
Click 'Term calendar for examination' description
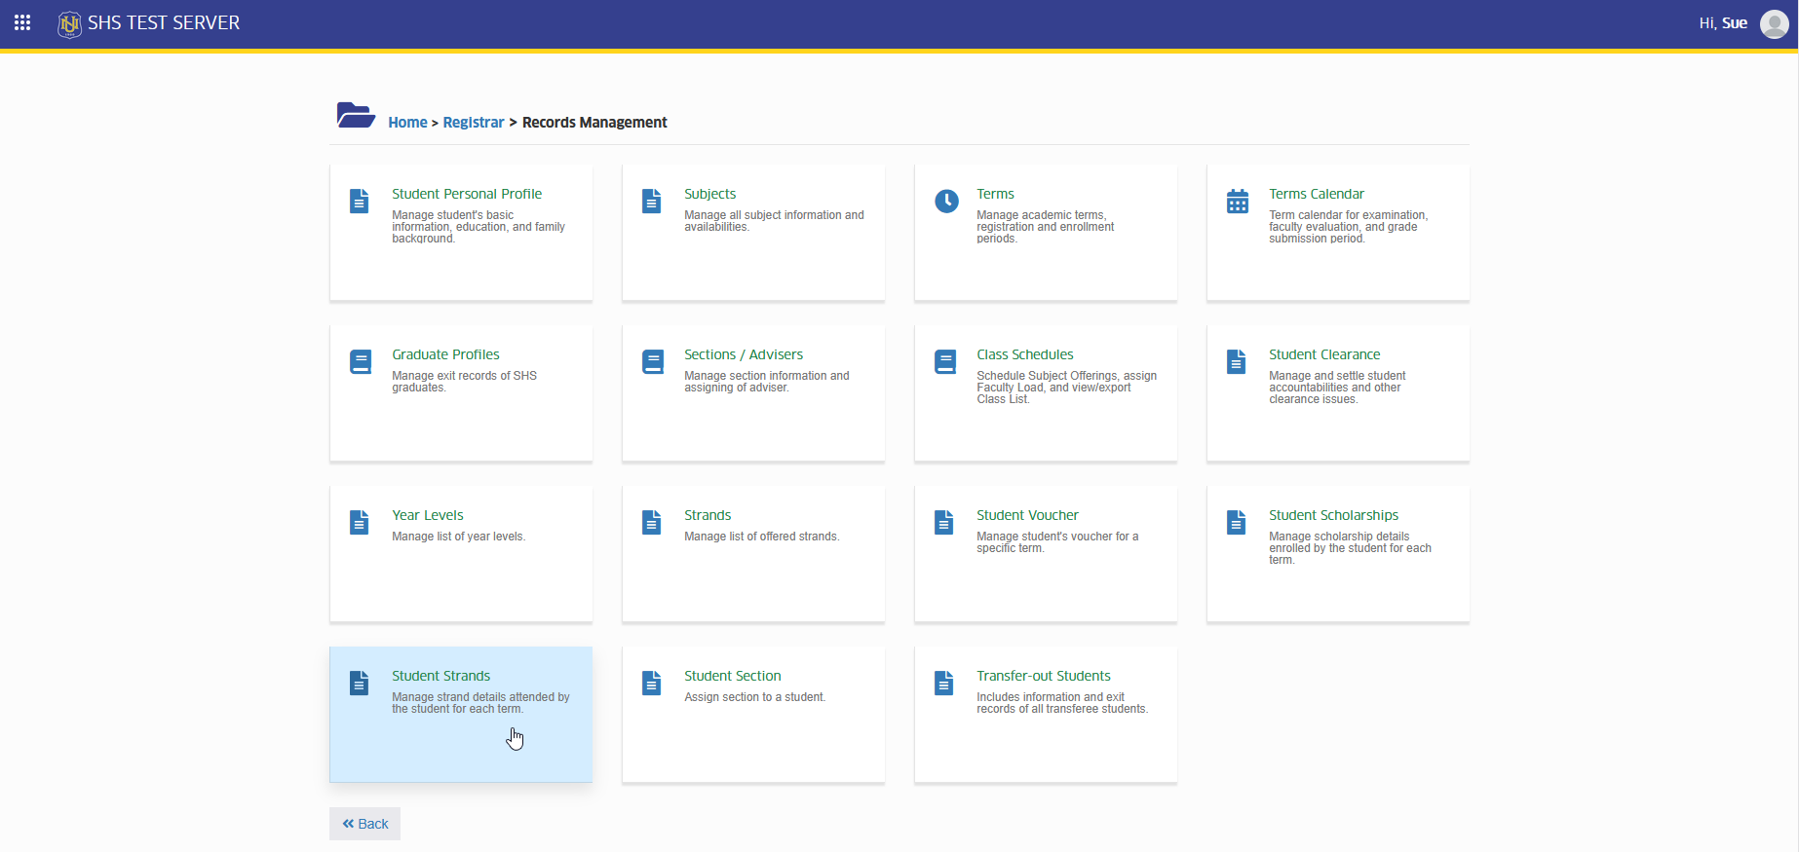[1348, 227]
